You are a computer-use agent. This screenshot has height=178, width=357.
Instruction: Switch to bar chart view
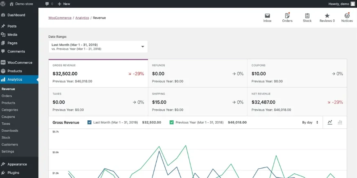pos(340,122)
